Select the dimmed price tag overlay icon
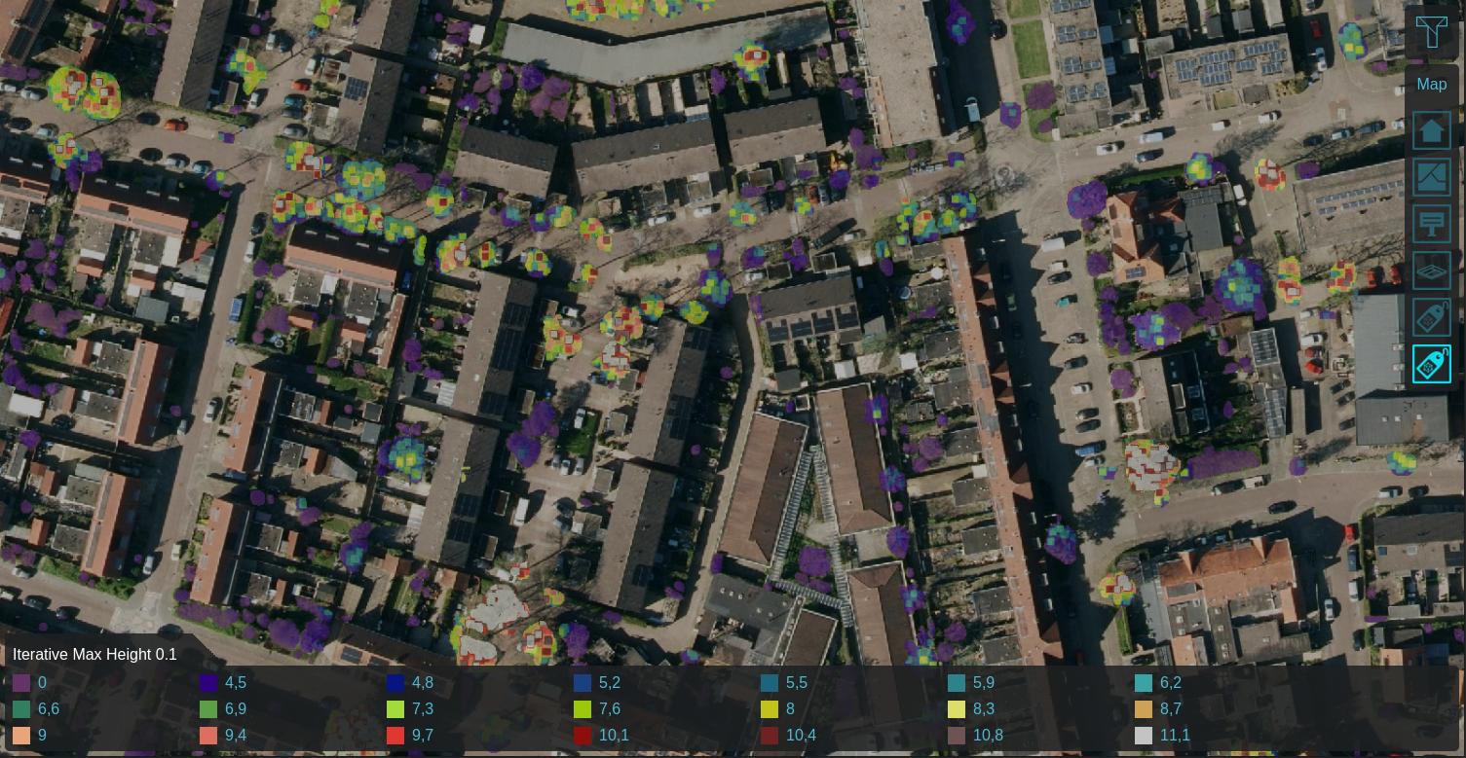Screen dimensions: 1466x758 click(1431, 317)
